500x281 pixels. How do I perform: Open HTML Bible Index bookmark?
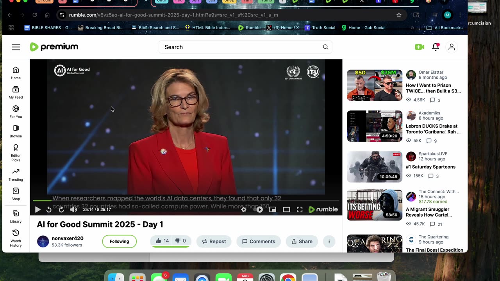click(x=208, y=28)
